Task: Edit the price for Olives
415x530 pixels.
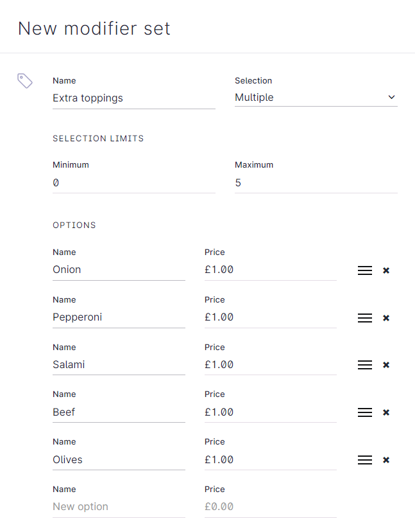Action: click(x=269, y=459)
